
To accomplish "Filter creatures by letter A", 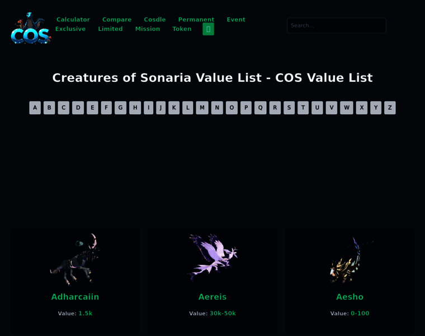I will point(35,108).
